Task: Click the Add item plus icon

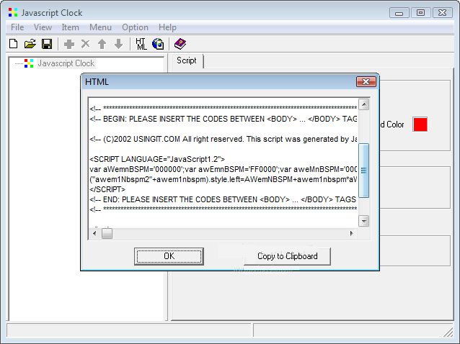Action: pyautogui.click(x=69, y=44)
